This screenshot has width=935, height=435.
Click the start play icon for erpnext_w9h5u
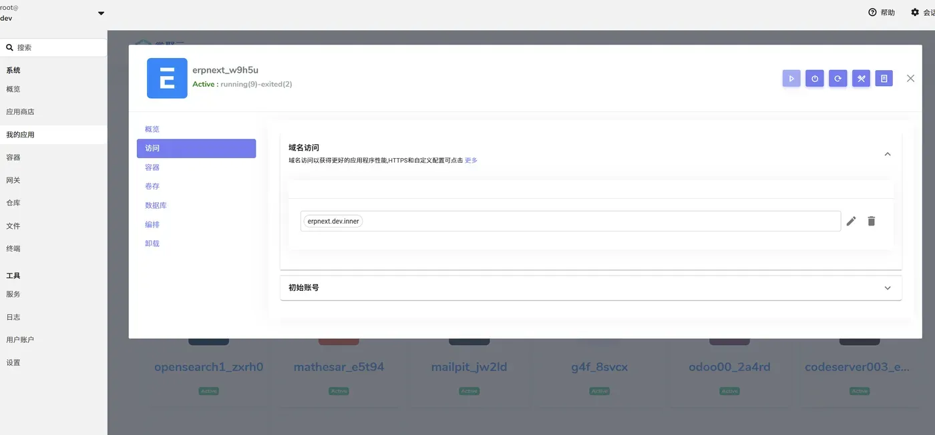pos(791,78)
